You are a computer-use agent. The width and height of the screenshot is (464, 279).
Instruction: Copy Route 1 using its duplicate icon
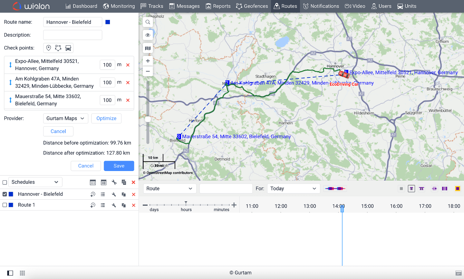pos(124,205)
